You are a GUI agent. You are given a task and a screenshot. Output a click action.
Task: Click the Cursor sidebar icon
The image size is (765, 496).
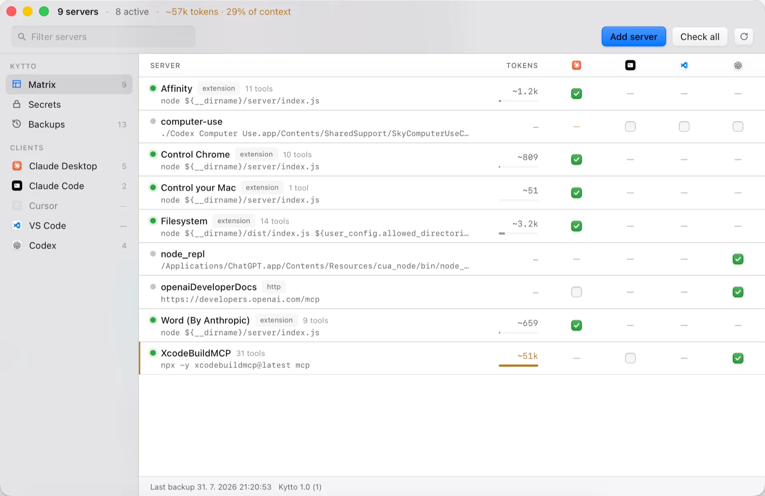pyautogui.click(x=17, y=205)
